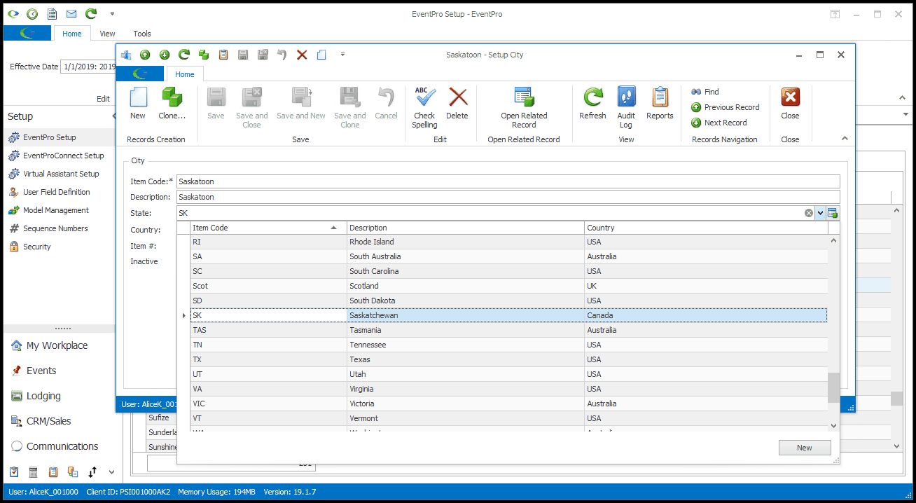Select the Home tab in main window
This screenshot has width=916, height=503.
(x=72, y=34)
